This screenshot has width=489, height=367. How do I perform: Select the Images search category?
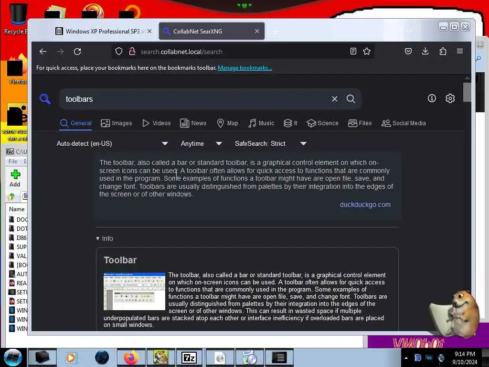point(117,123)
